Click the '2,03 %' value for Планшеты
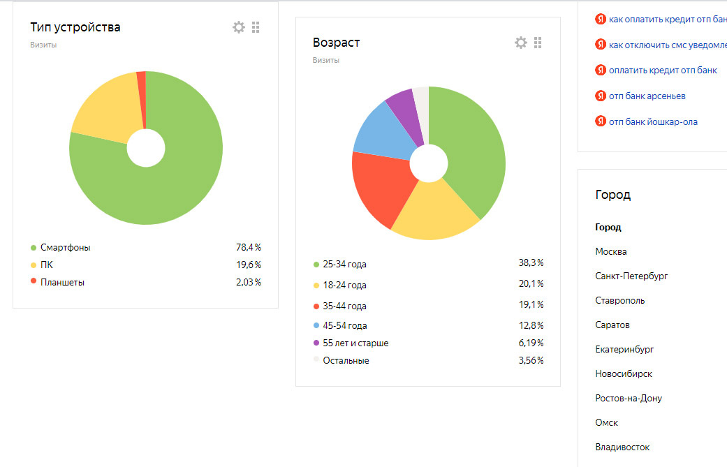Screen dimensions: 727x467 click(x=249, y=282)
